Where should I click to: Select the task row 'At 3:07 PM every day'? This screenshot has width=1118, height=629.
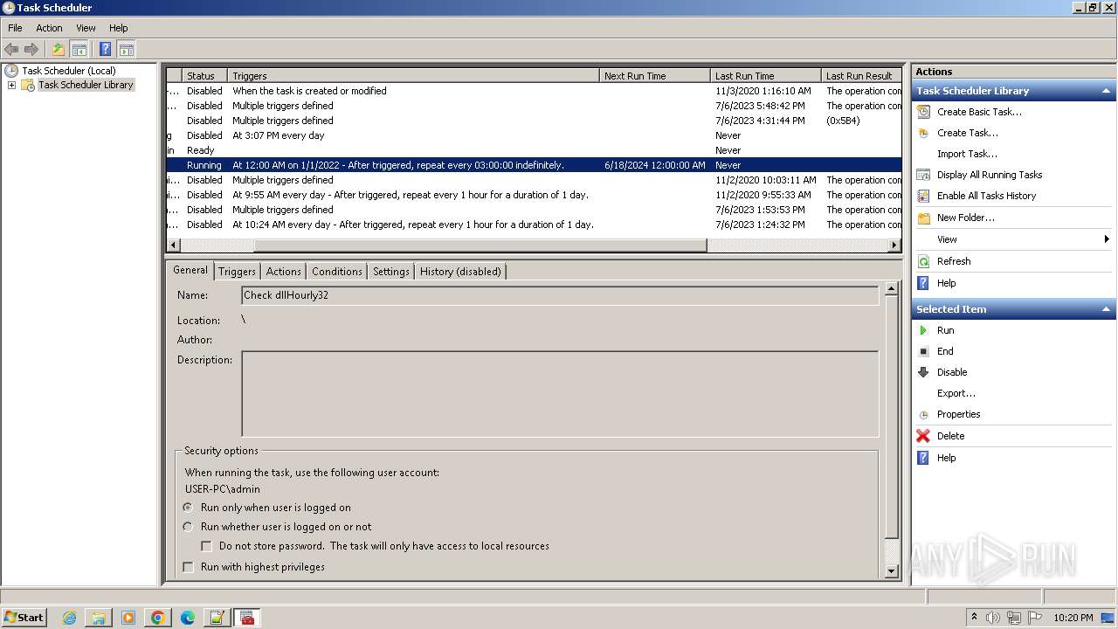tap(534, 135)
